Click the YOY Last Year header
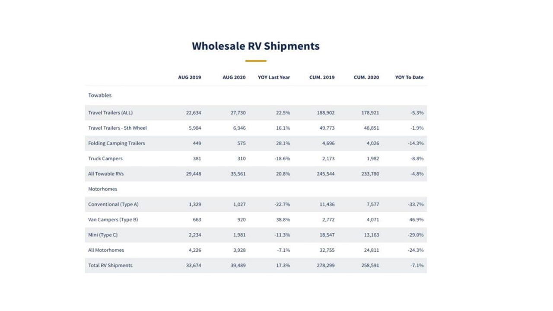Image resolution: width=553 pixels, height=311 pixels. pyautogui.click(x=274, y=77)
